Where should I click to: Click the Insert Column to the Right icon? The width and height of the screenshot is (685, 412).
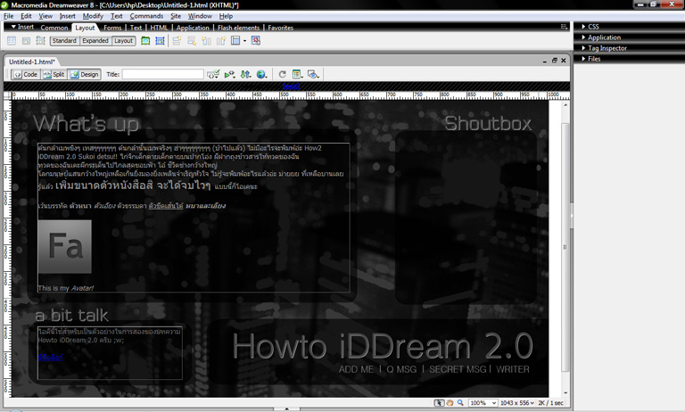coord(221,41)
